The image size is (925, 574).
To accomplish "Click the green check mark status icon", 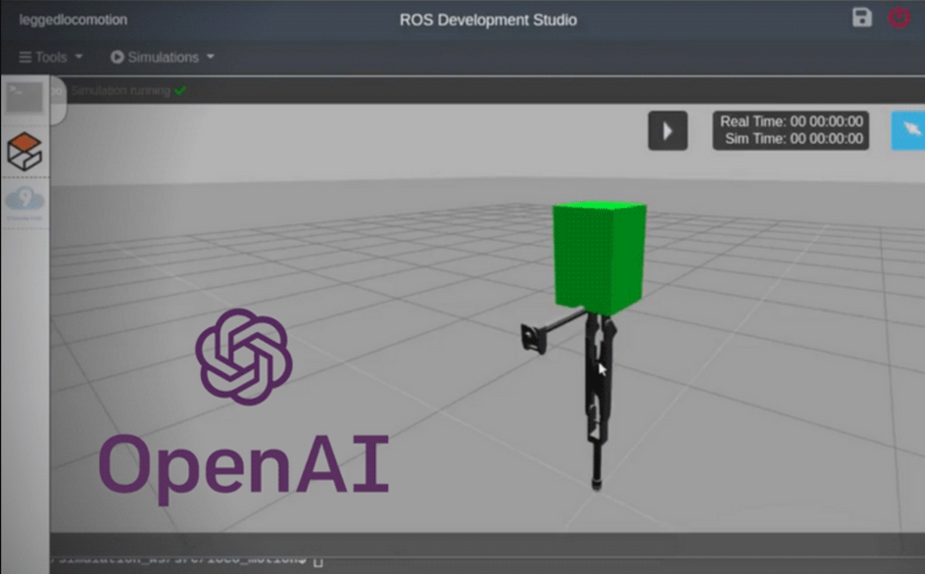I will pos(180,91).
